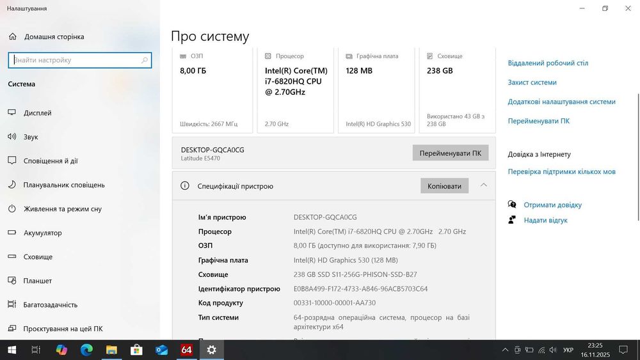
Task: Show hidden tray icons chevron
Action: click(x=505, y=350)
